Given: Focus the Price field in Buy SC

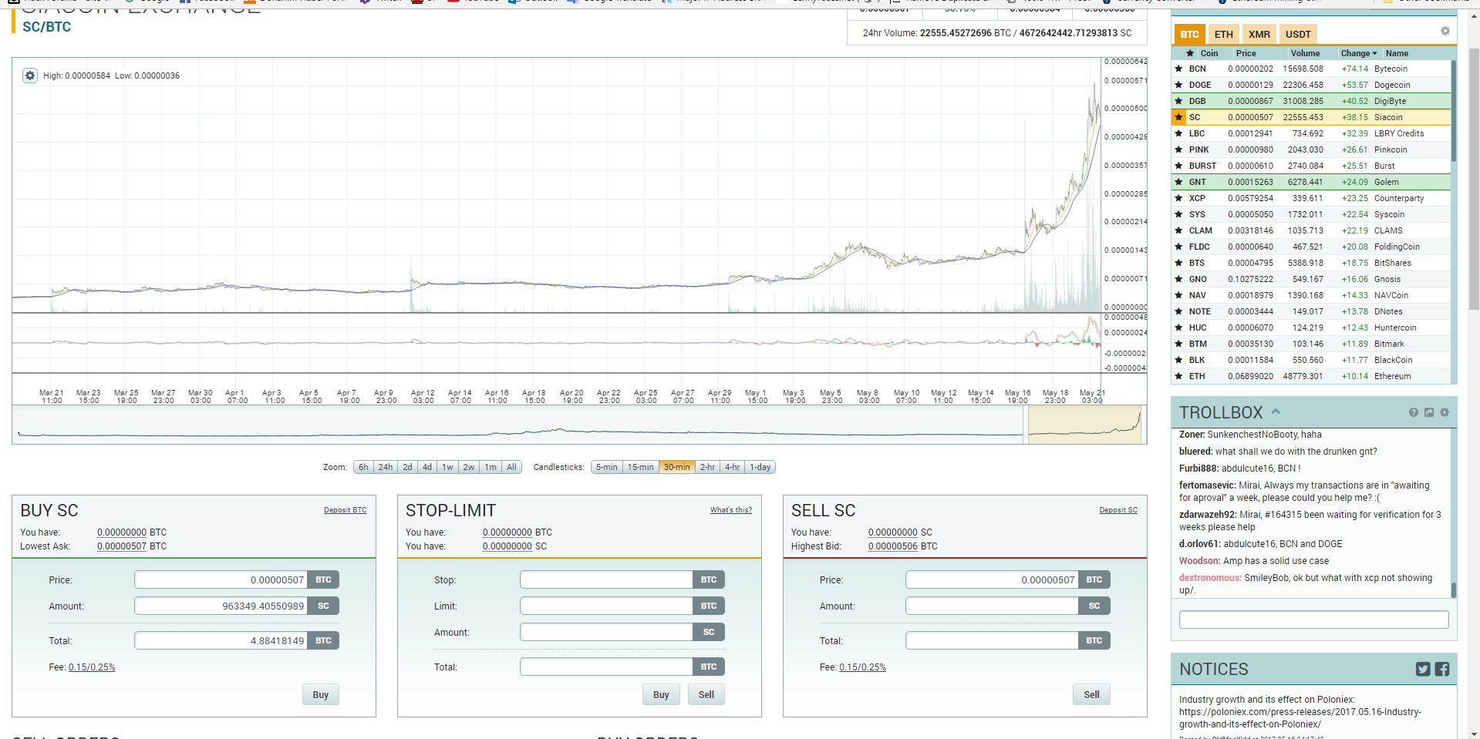Looking at the screenshot, I should click(221, 579).
